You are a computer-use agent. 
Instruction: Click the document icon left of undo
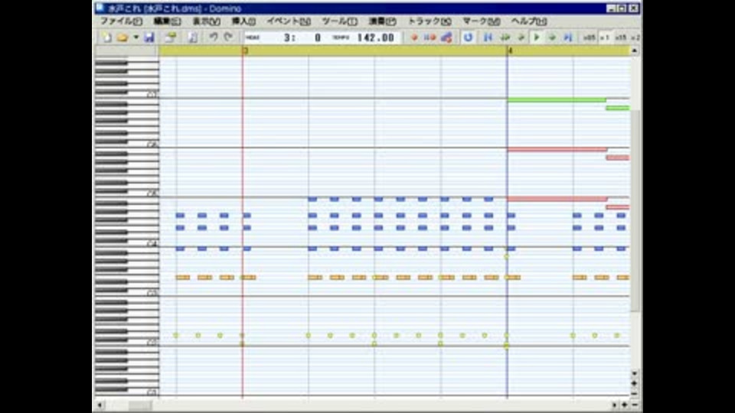[x=193, y=37]
